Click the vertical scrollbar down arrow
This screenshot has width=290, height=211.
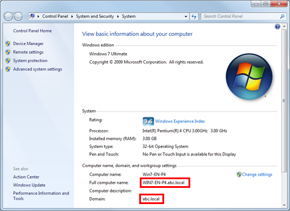[x=284, y=205]
